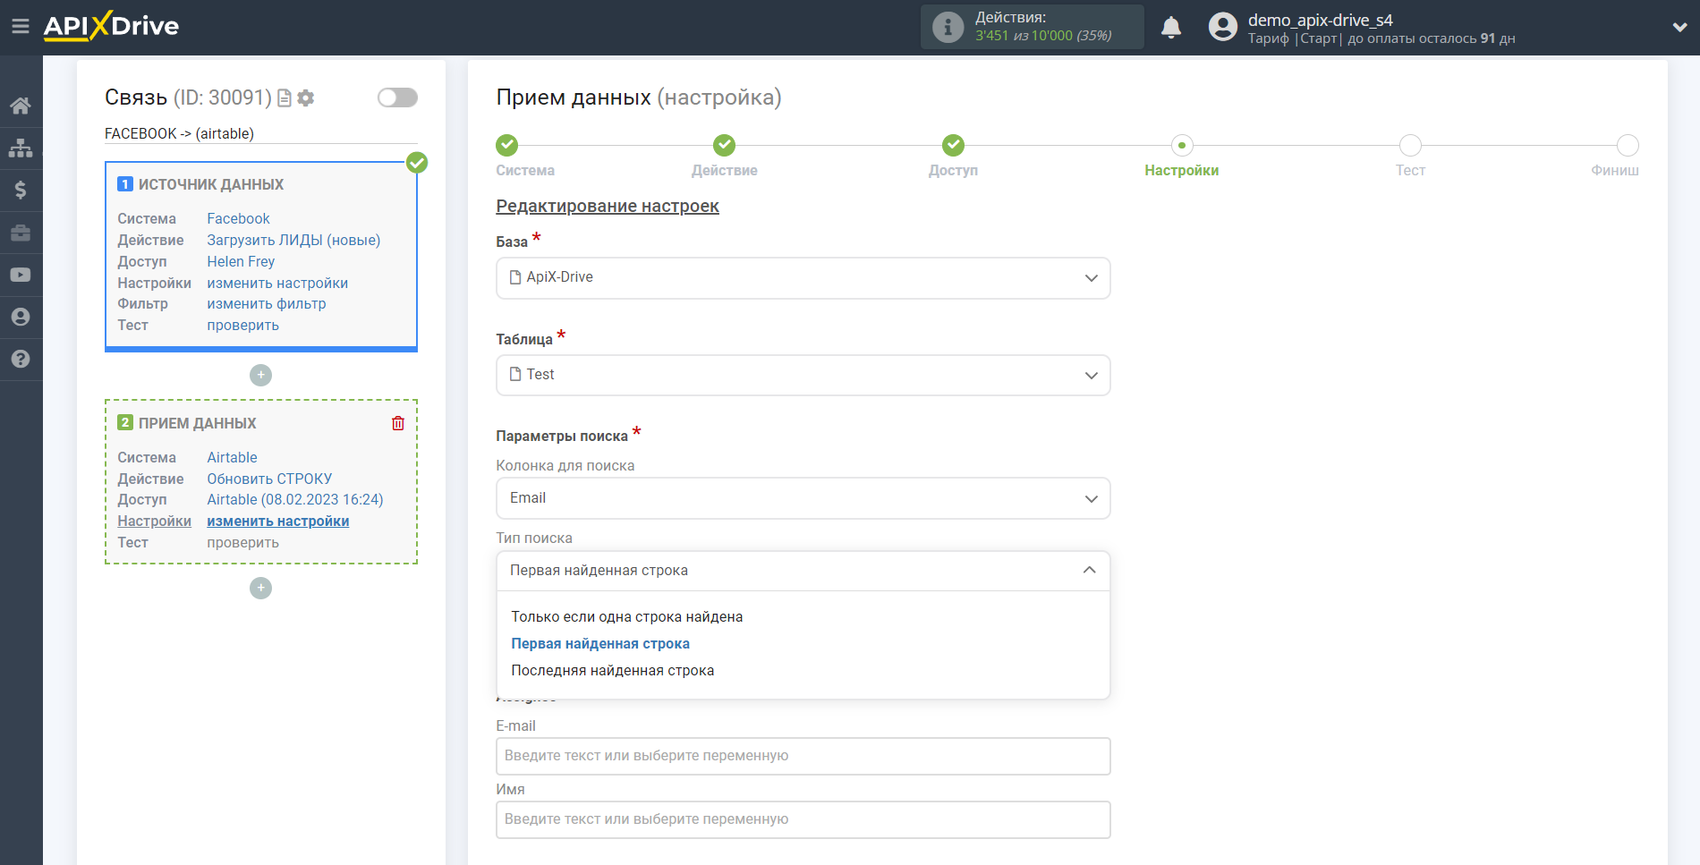Add block between source and receiver with plus
The width and height of the screenshot is (1700, 865).
coord(260,375)
